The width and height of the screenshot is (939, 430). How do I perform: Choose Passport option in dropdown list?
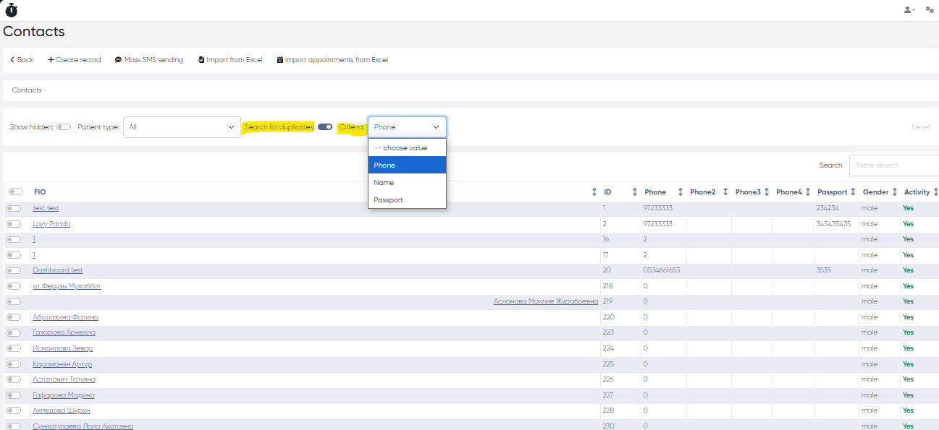pyautogui.click(x=388, y=200)
